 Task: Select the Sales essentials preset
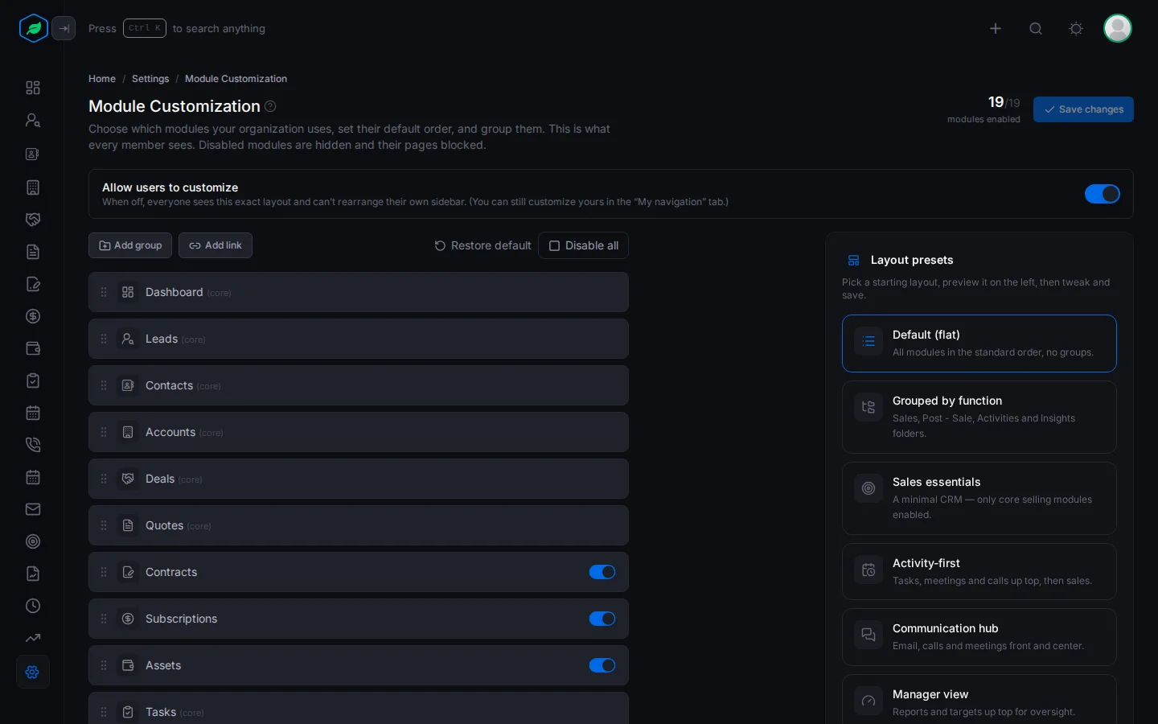point(979,498)
